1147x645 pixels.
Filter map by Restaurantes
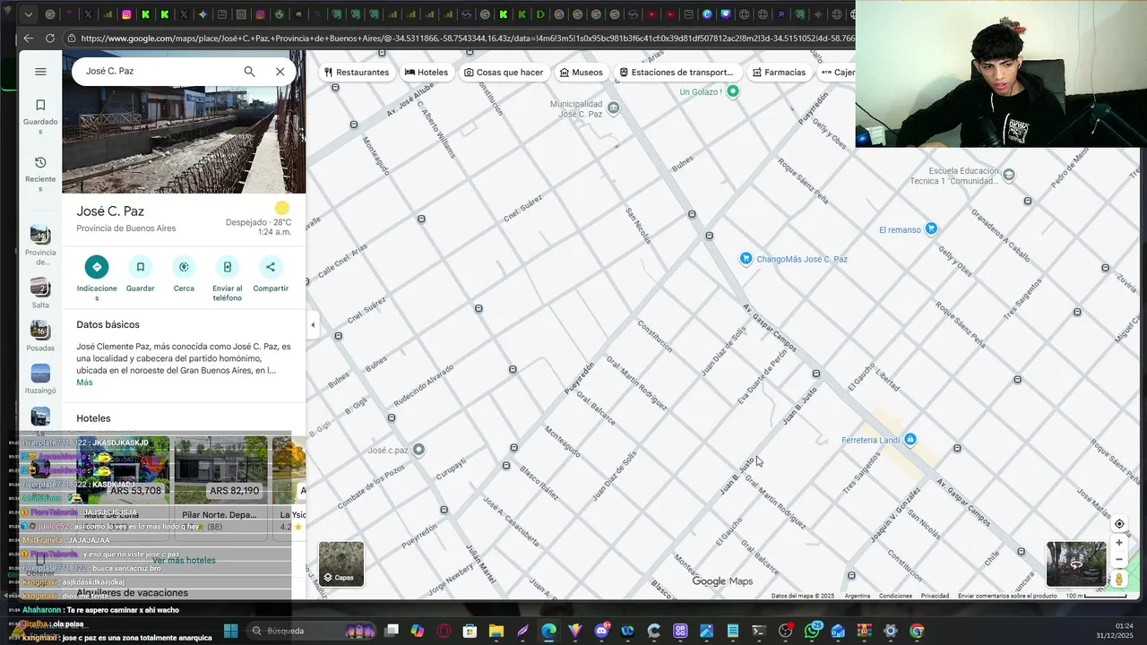pos(357,73)
